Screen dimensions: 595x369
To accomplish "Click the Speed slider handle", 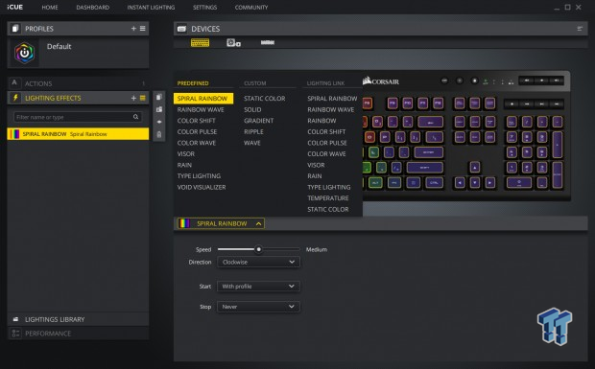I will (x=258, y=249).
